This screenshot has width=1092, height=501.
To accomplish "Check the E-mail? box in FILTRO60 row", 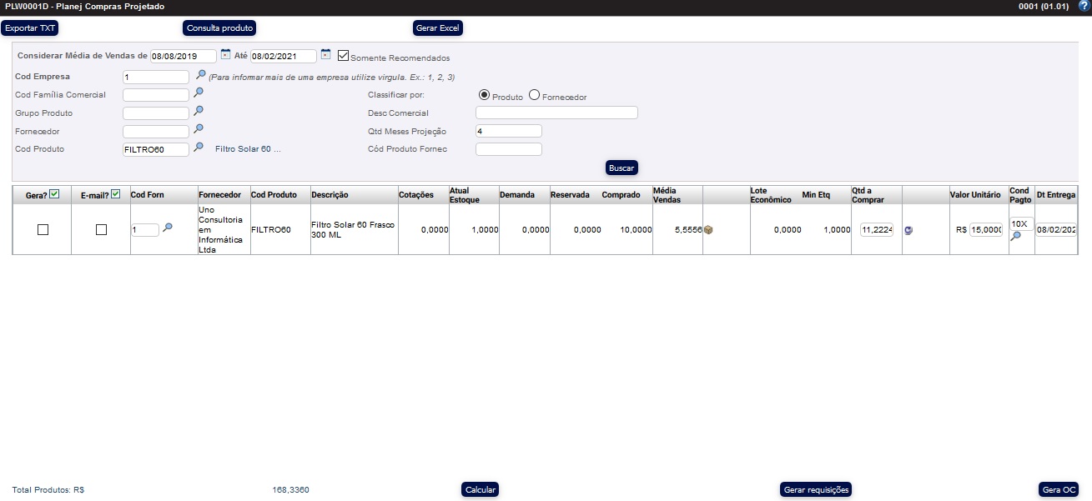I will point(101,230).
